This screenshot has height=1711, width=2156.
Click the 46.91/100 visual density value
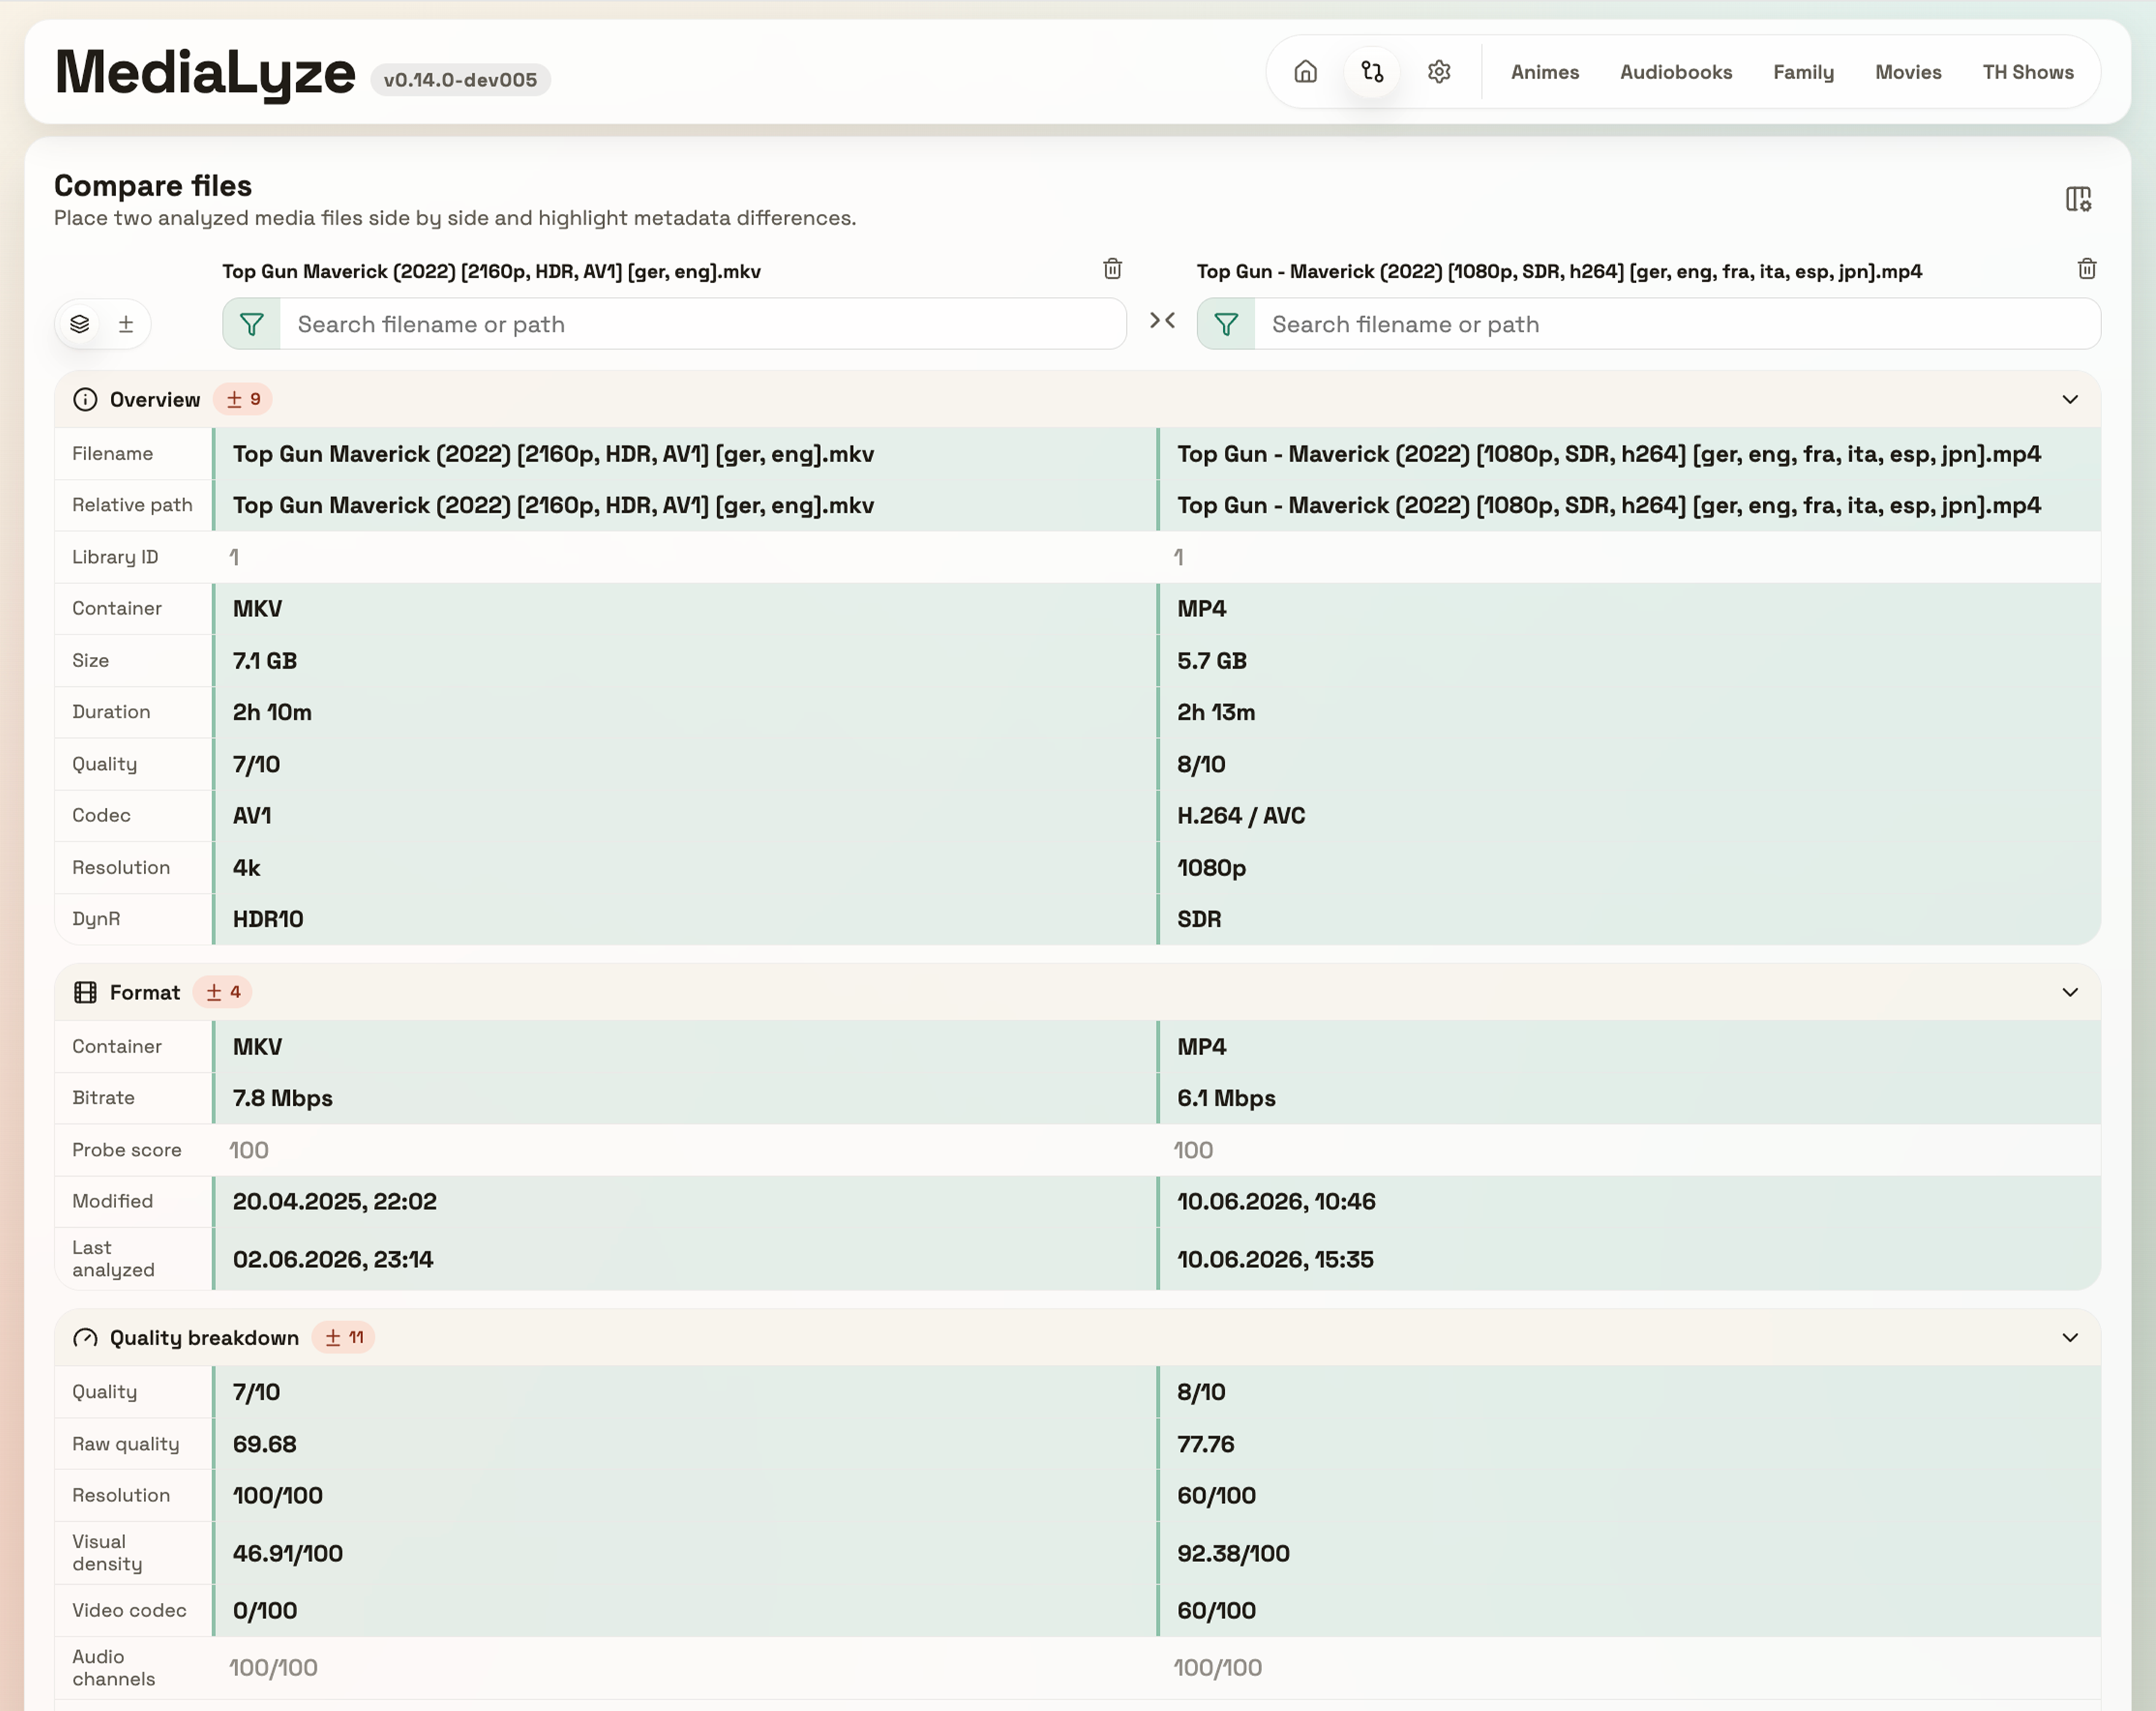coord(287,1553)
